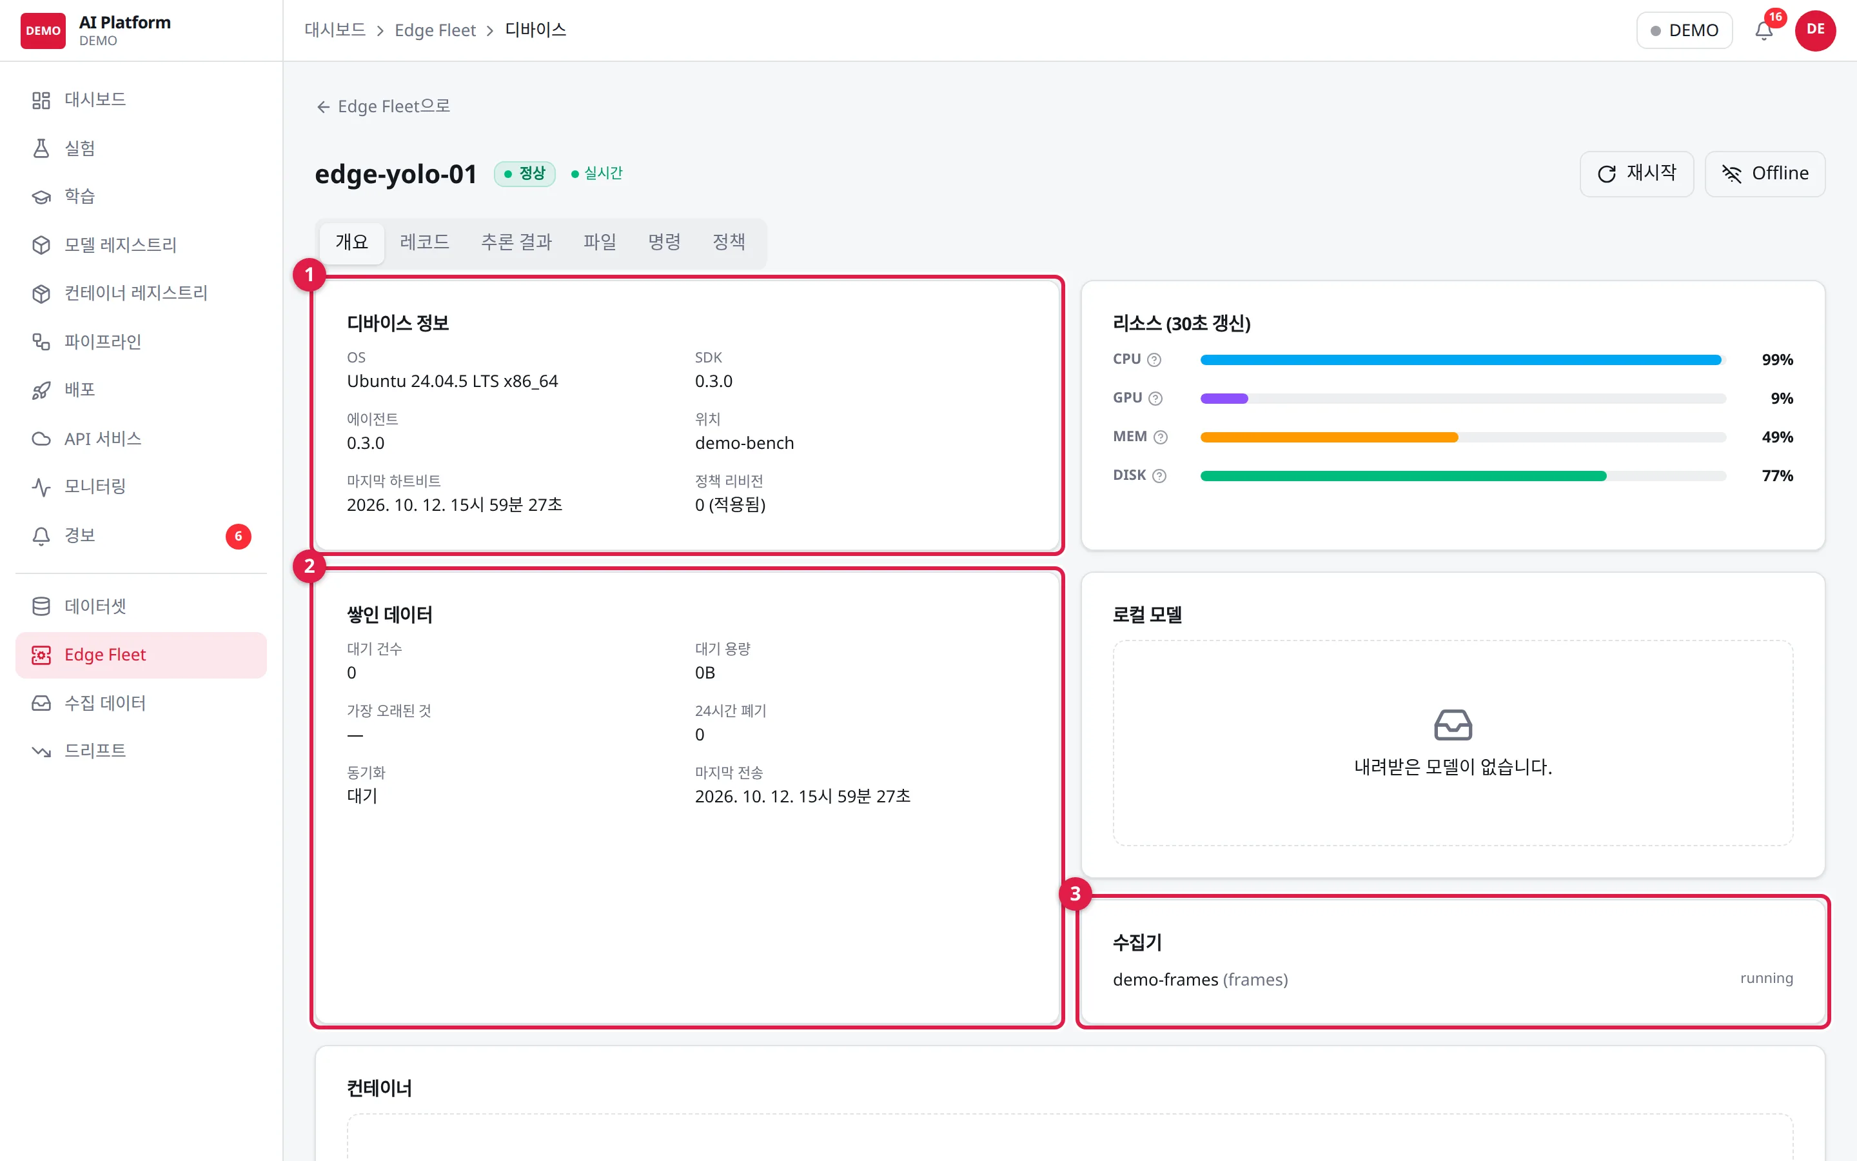Click the Offline button

1765,174
